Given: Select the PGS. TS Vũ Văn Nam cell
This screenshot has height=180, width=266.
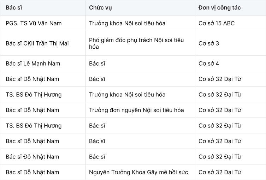Looking at the screenshot, I should pos(34,23).
